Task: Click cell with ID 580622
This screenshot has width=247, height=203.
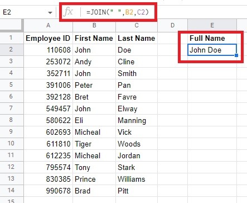Action: (49, 120)
